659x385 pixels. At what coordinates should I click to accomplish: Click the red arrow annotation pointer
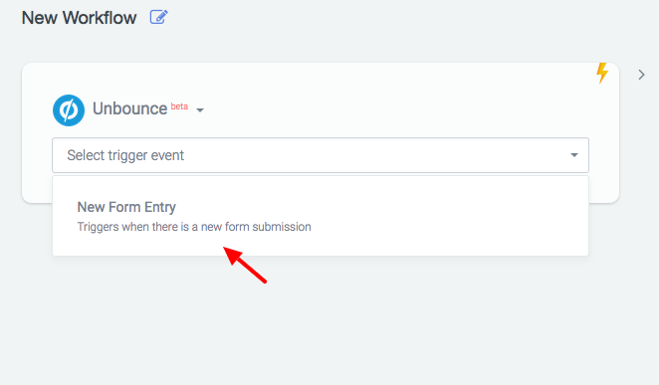[x=244, y=265]
